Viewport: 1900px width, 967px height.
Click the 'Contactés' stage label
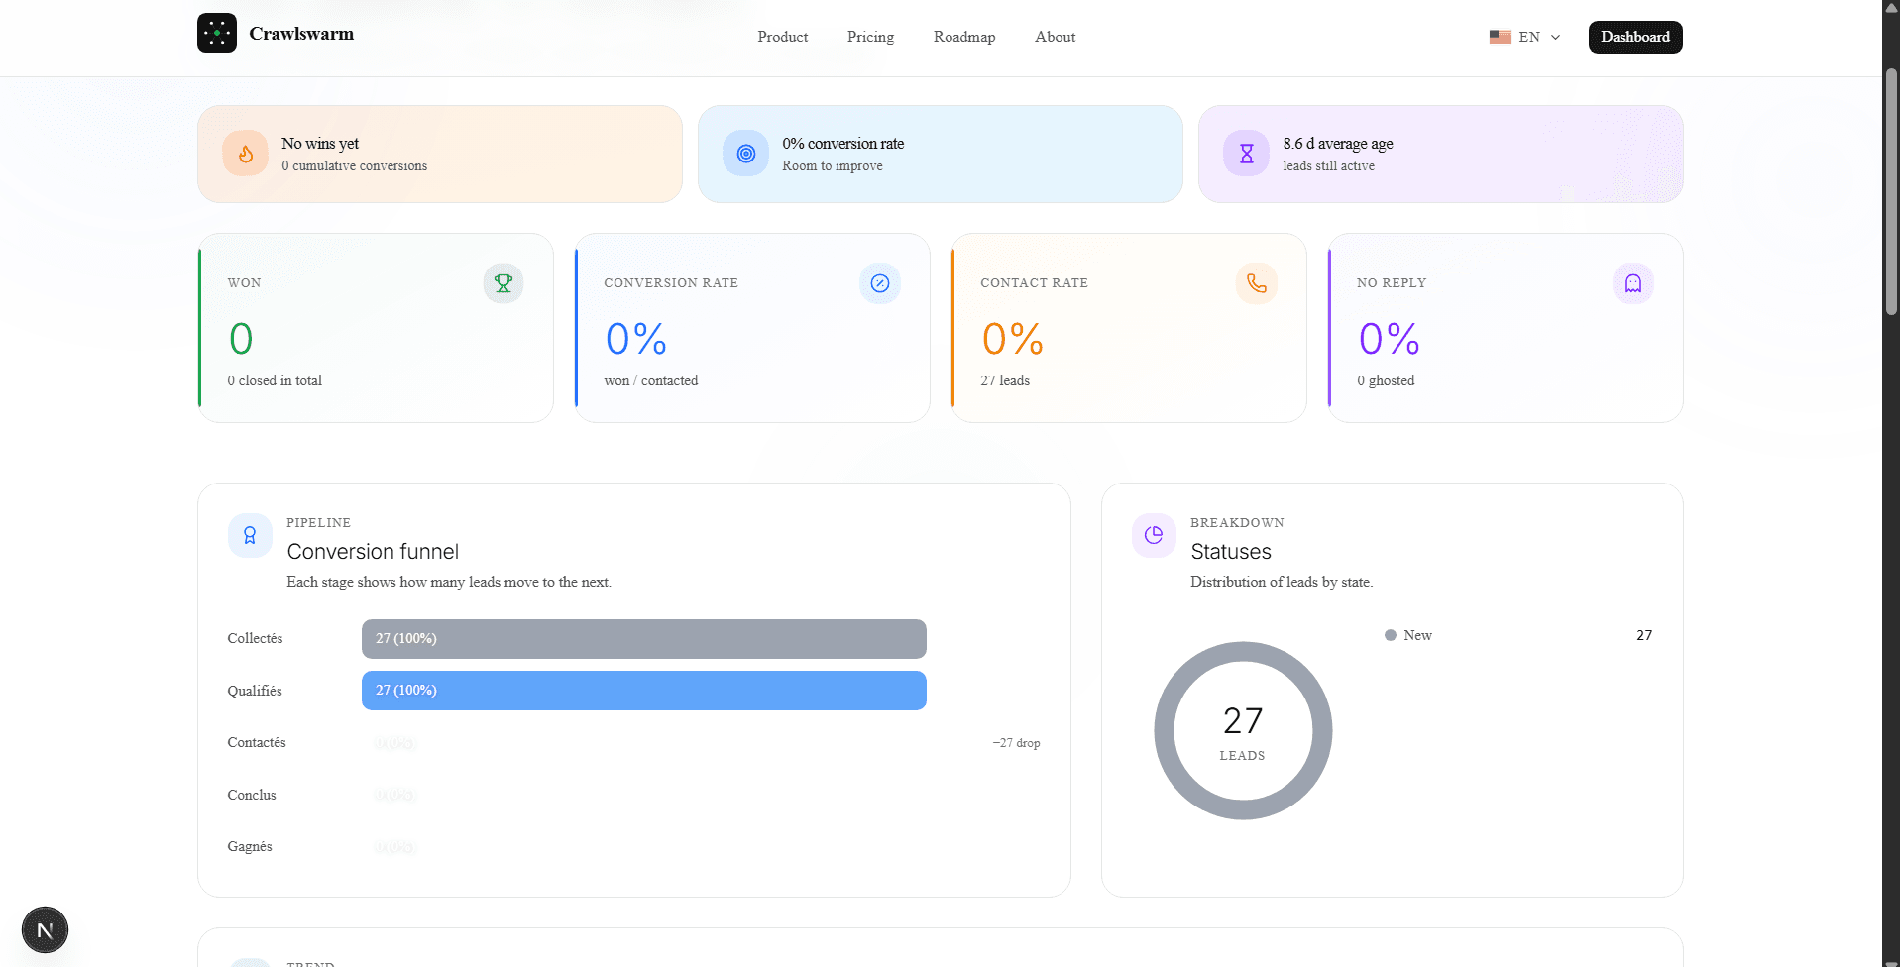257,742
